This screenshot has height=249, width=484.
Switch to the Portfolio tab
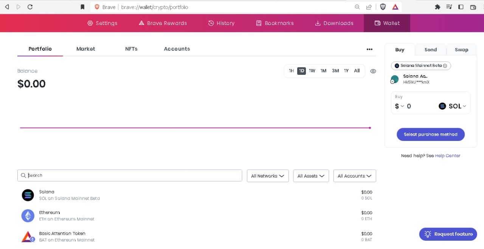pos(40,49)
